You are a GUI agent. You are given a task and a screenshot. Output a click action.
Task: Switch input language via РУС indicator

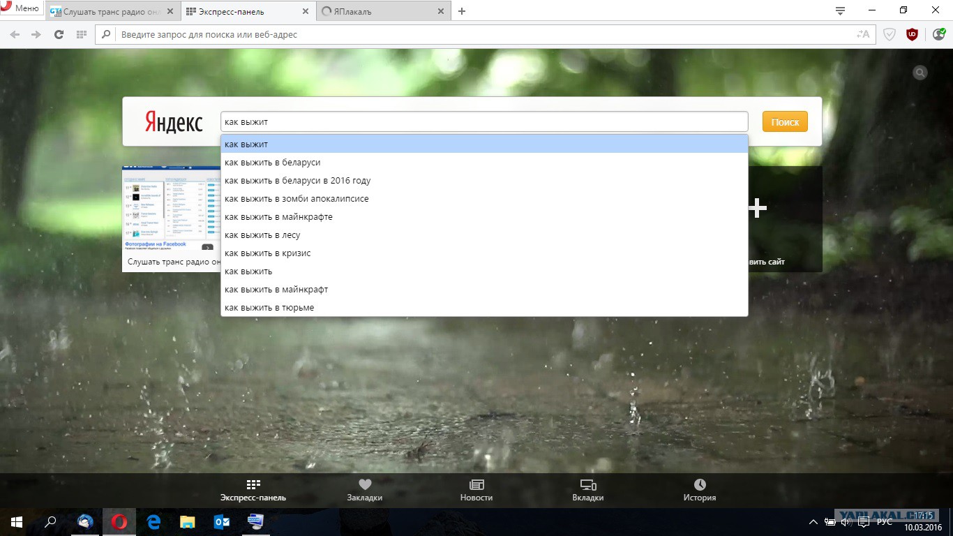tap(884, 522)
